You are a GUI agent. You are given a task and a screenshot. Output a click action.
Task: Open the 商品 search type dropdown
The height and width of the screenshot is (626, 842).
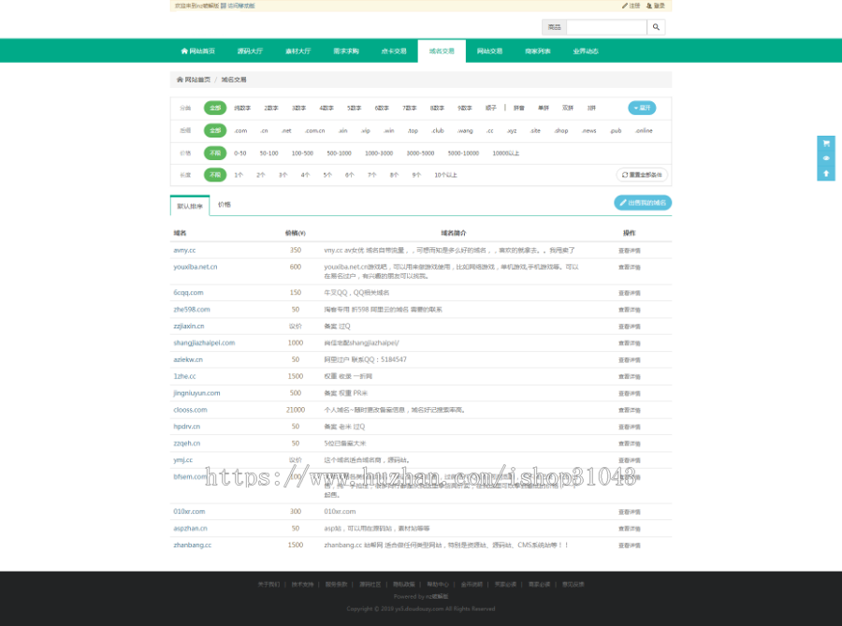(554, 27)
